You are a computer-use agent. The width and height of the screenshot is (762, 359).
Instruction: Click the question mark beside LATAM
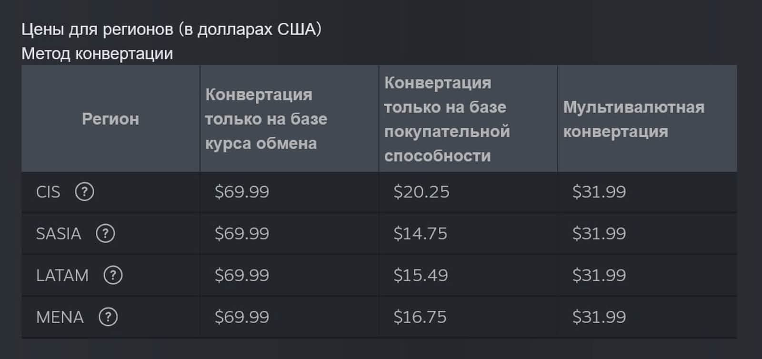coord(113,275)
